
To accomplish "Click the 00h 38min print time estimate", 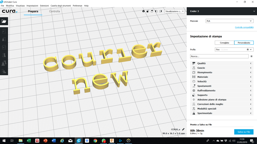I will point(197,131).
